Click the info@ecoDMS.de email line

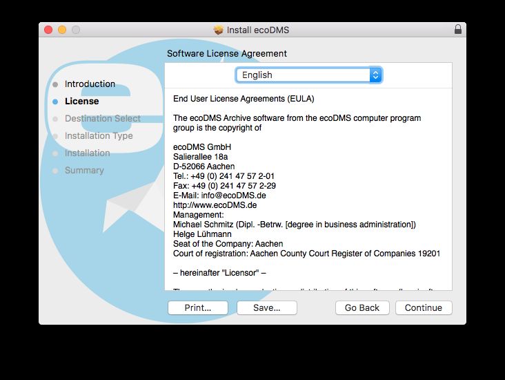click(x=219, y=196)
